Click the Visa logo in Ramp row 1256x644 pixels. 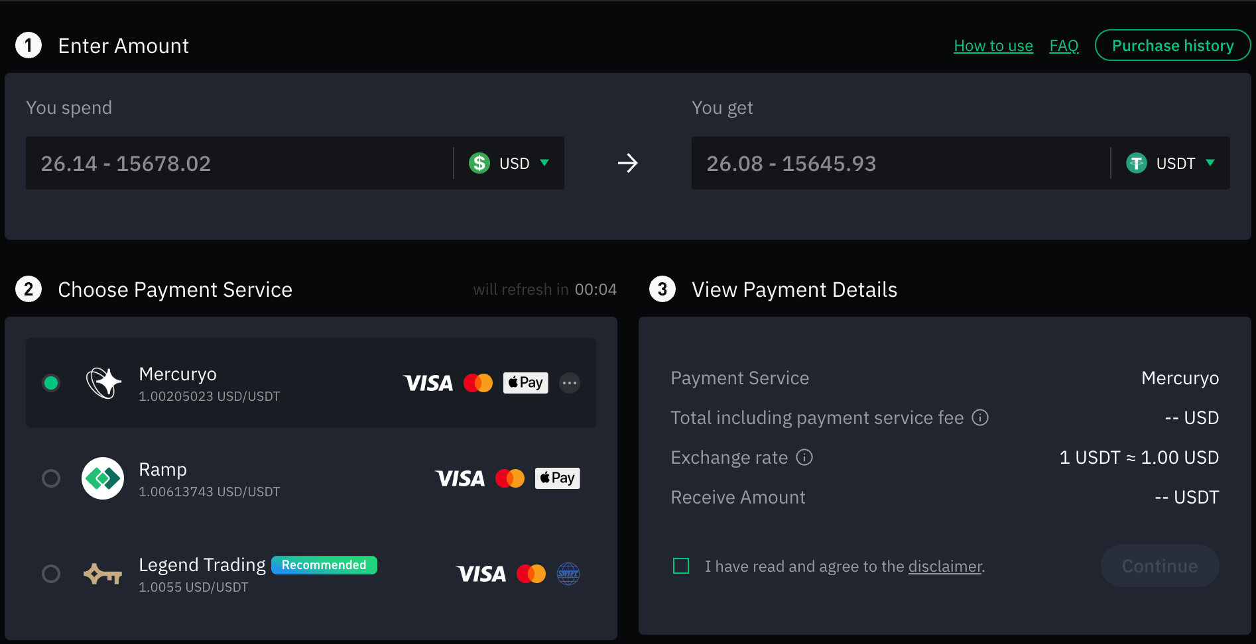tap(460, 478)
